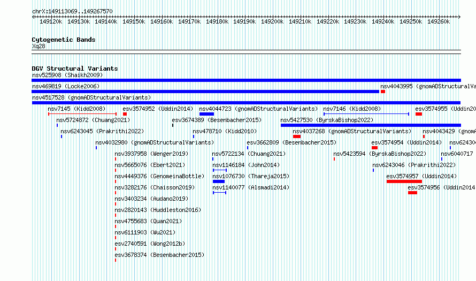Select nsv1076730 (Thareja2015) label
Viewport: 476px width, 281px height.
point(251,176)
